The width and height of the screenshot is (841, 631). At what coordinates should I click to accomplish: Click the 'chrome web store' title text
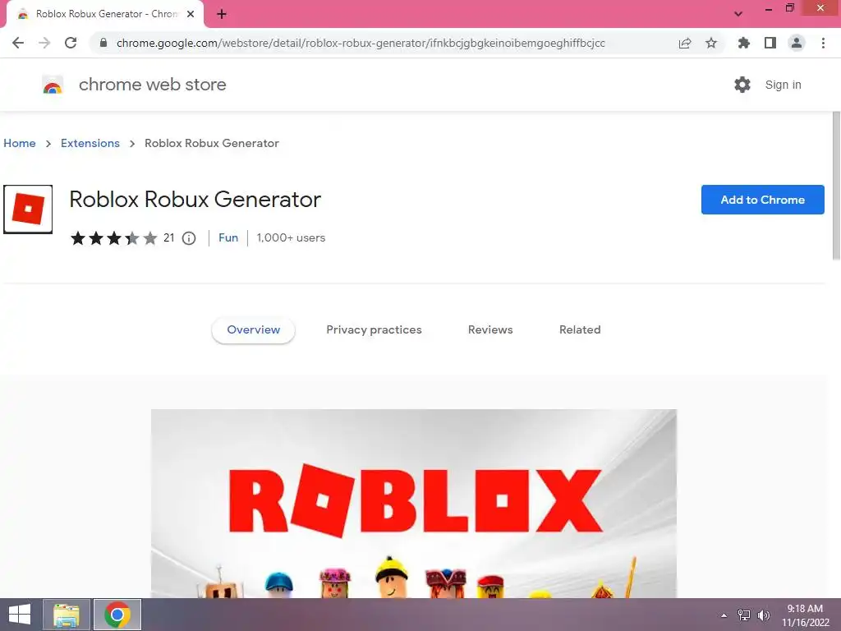click(152, 85)
